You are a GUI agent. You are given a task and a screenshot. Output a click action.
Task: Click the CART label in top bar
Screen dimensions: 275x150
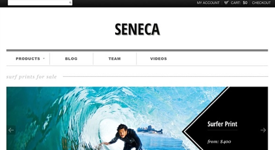click(236, 3)
